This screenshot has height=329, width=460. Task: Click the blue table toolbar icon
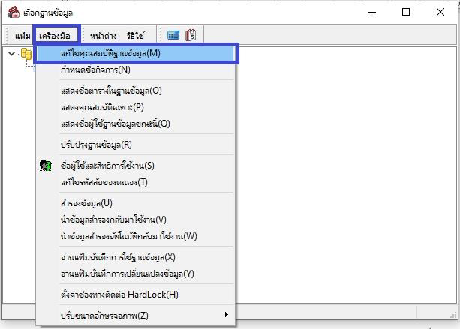pos(173,34)
